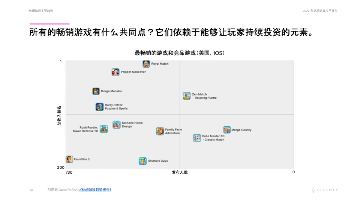Click the Project Makeover label text

(133, 72)
